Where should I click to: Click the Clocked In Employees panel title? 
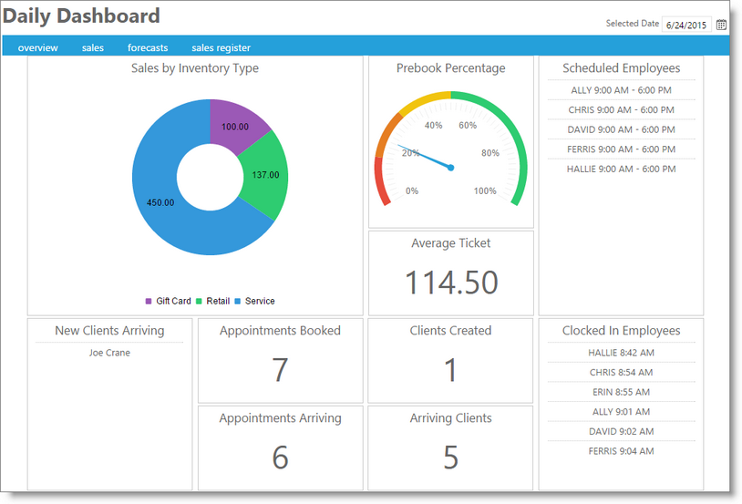(x=622, y=330)
